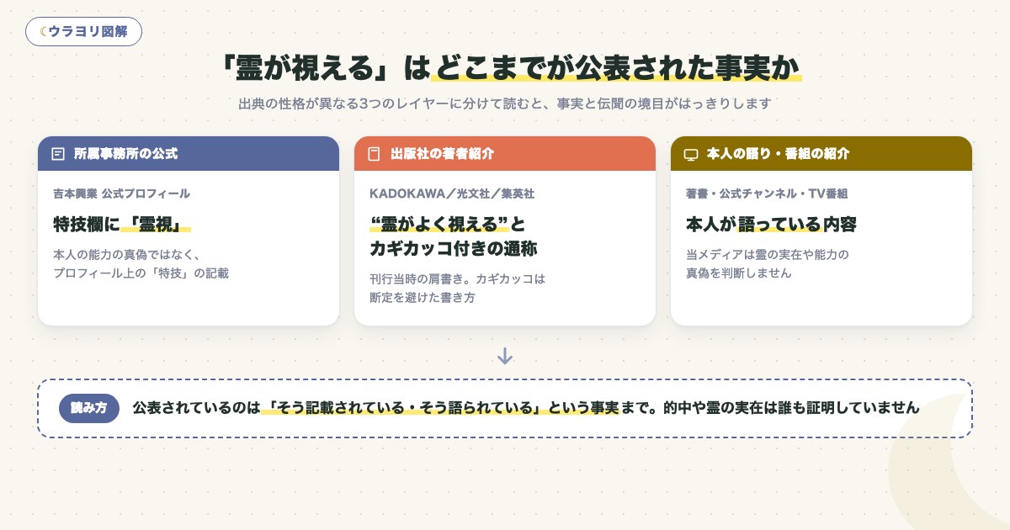Click the 読み方 pill label

click(89, 407)
